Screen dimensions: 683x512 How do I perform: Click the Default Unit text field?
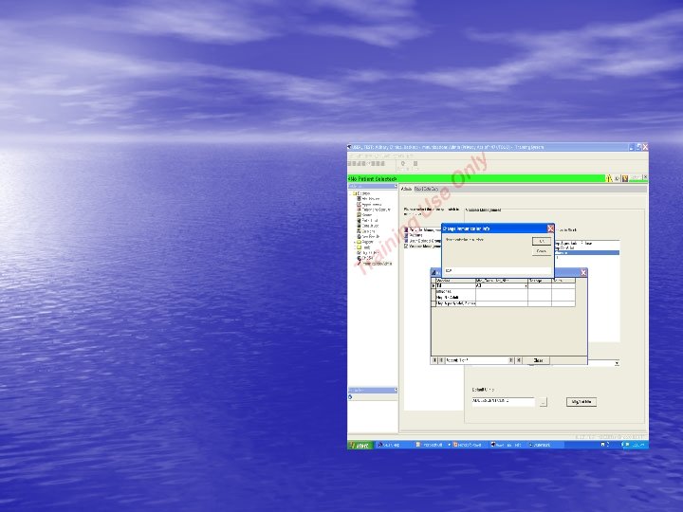(503, 401)
